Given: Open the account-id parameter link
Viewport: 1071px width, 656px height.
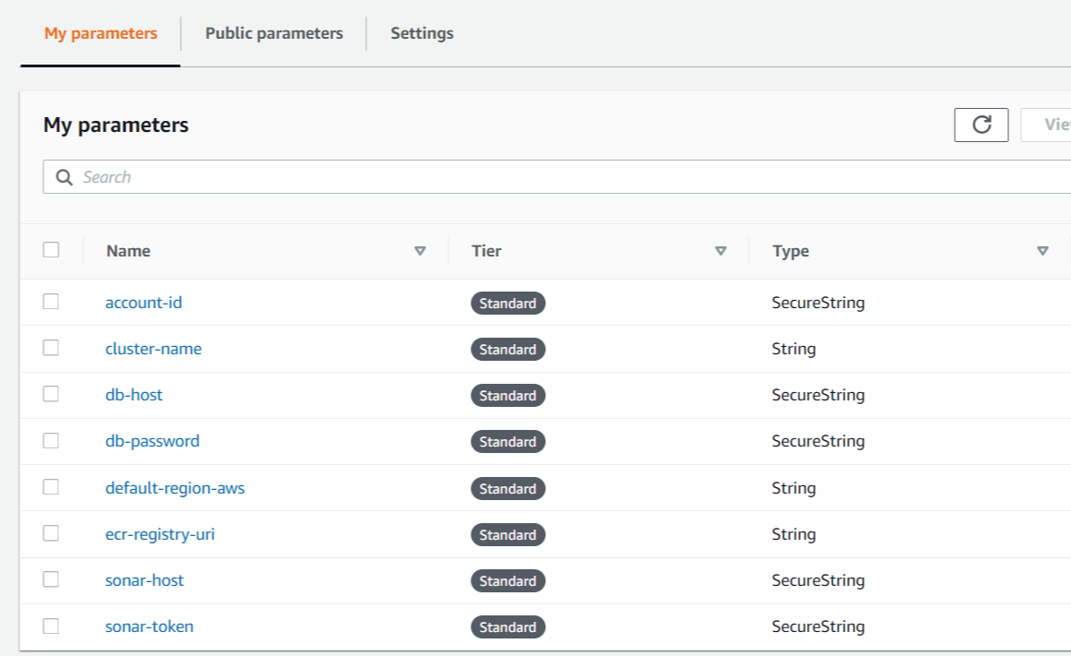Looking at the screenshot, I should [143, 303].
